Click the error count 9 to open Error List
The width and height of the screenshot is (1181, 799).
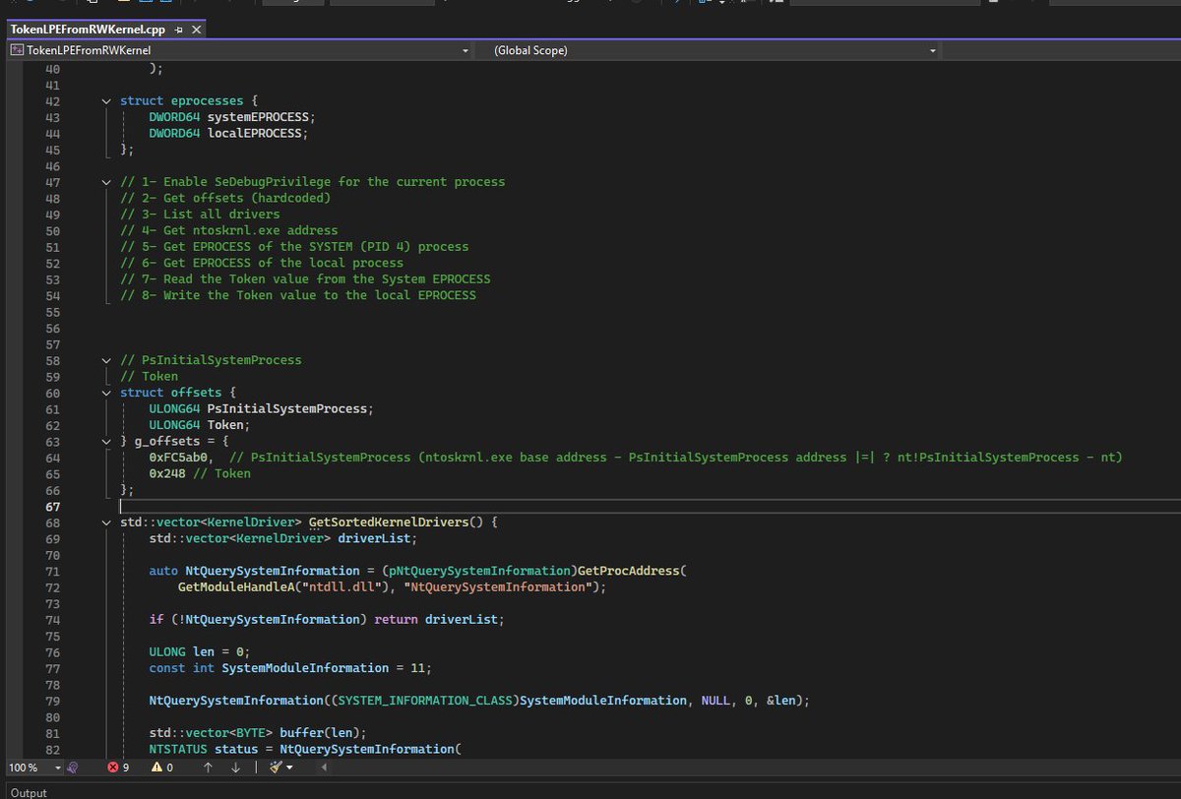pyautogui.click(x=124, y=768)
